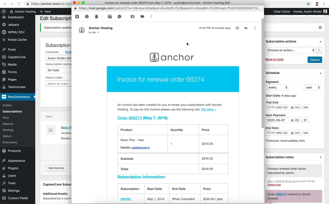Go back in browser
Image resolution: width=329 pixels, height=204 pixels.
[5, 4]
